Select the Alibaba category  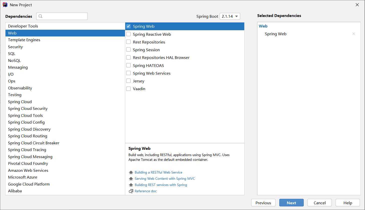pyautogui.click(x=65, y=191)
